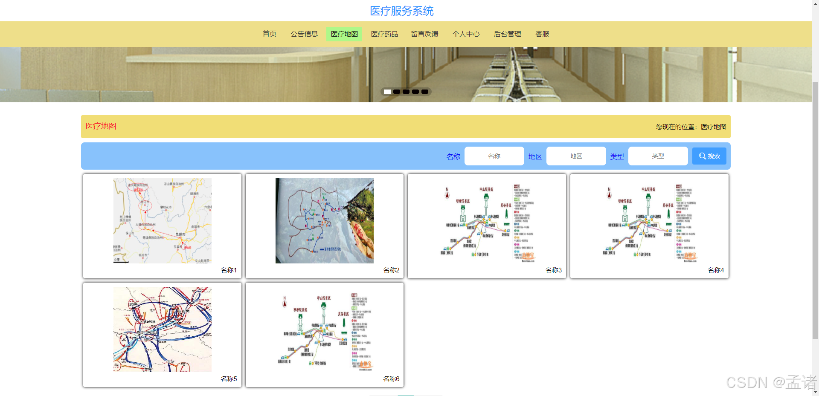Click the 医疗服务系统 site title
The image size is (819, 396).
[401, 11]
